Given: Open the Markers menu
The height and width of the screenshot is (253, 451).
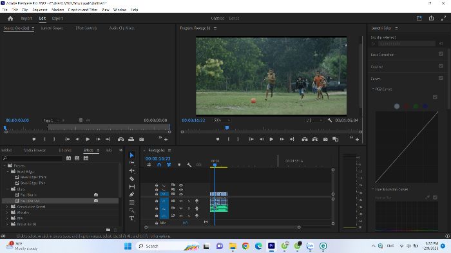Looking at the screenshot, I should point(57,10).
